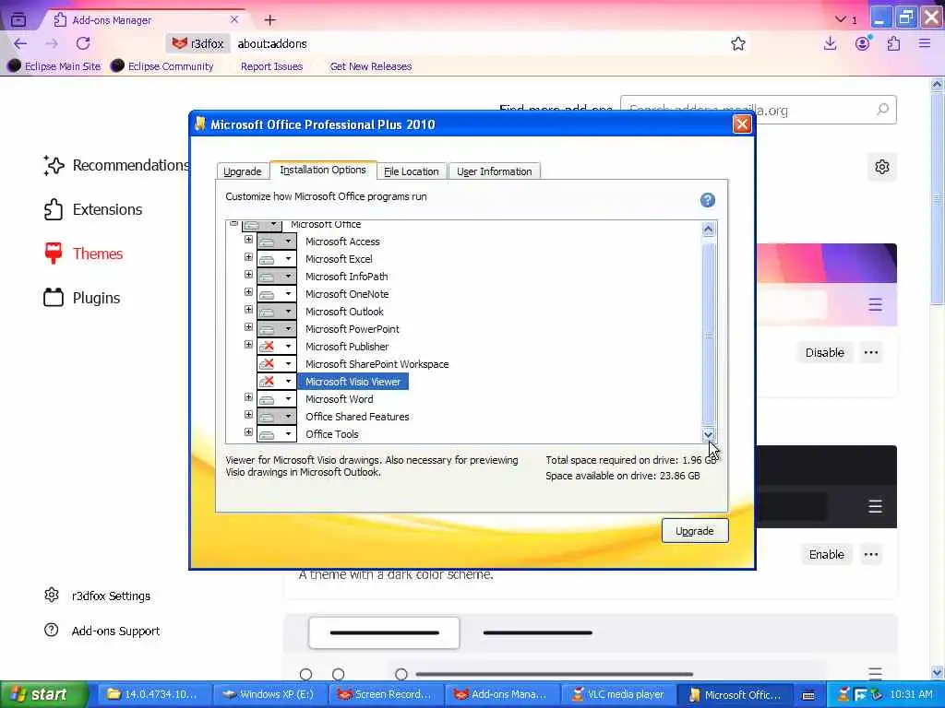The width and height of the screenshot is (945, 708).
Task: Open the extensions puzzle icon in toolbar
Action: [893, 43]
